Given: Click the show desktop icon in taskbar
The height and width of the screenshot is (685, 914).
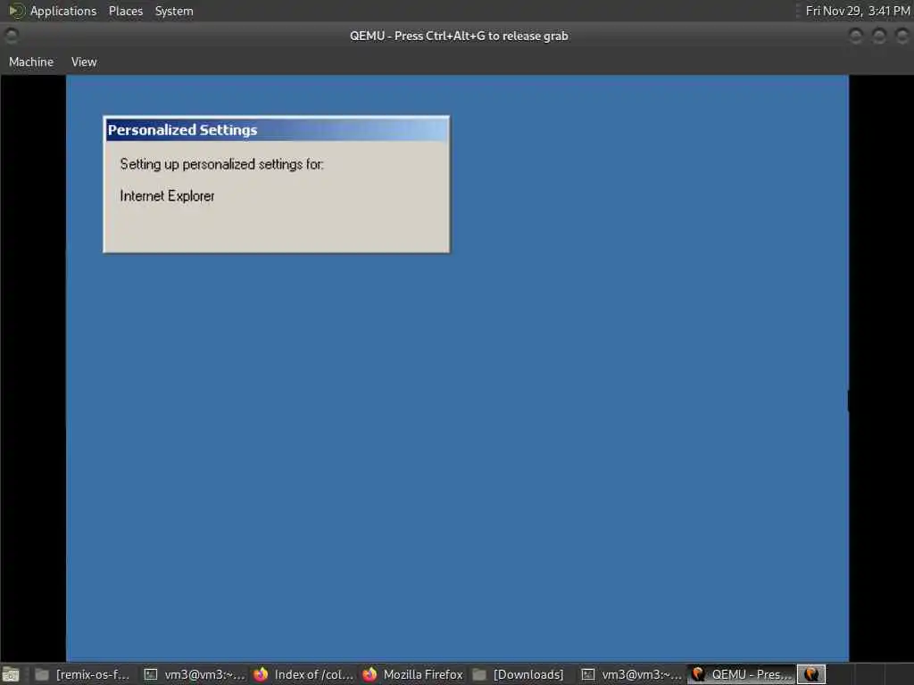Looking at the screenshot, I should click(x=11, y=674).
